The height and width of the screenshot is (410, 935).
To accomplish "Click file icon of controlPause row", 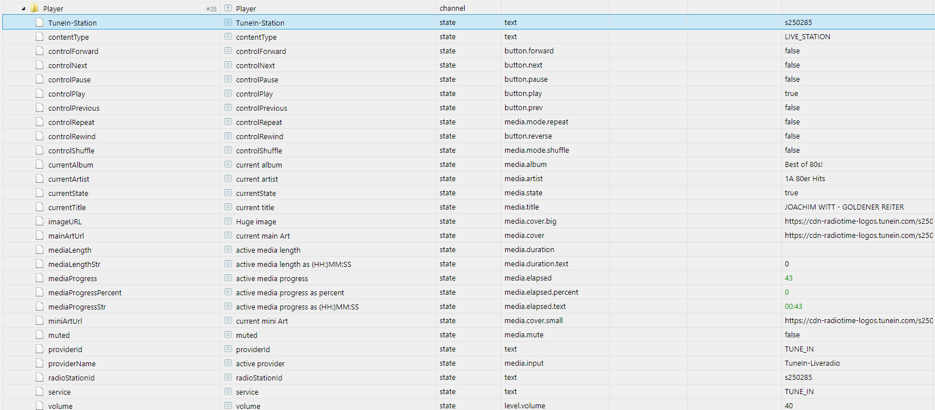I will pyautogui.click(x=39, y=80).
